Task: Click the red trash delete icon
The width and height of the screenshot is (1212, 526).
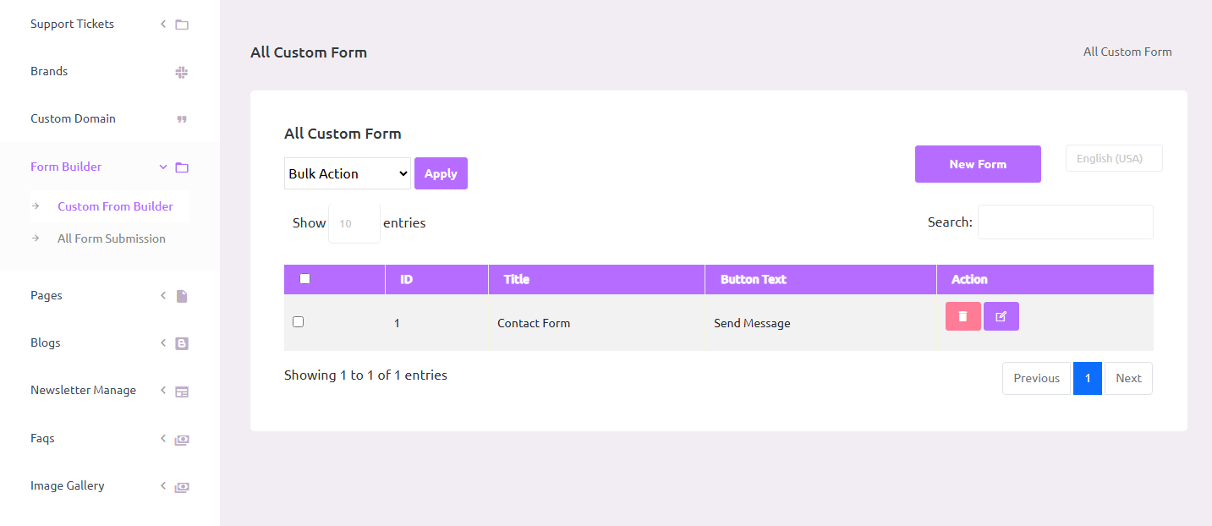Action: tap(962, 316)
